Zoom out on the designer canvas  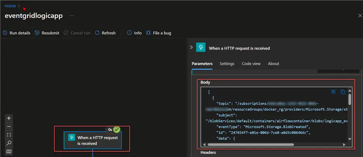point(9,126)
